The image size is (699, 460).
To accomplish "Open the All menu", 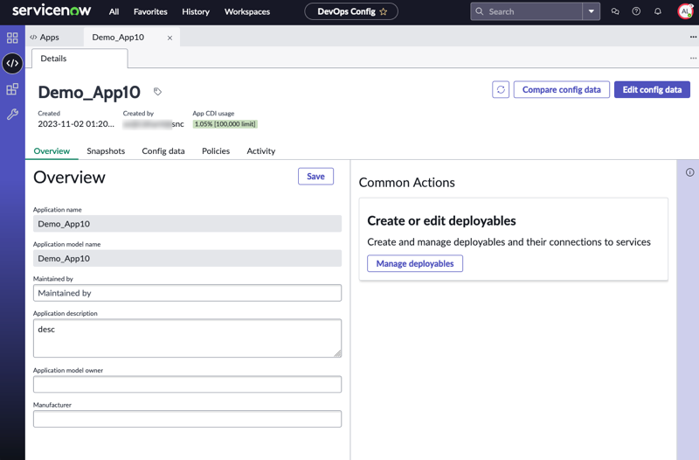I will 114,11.
